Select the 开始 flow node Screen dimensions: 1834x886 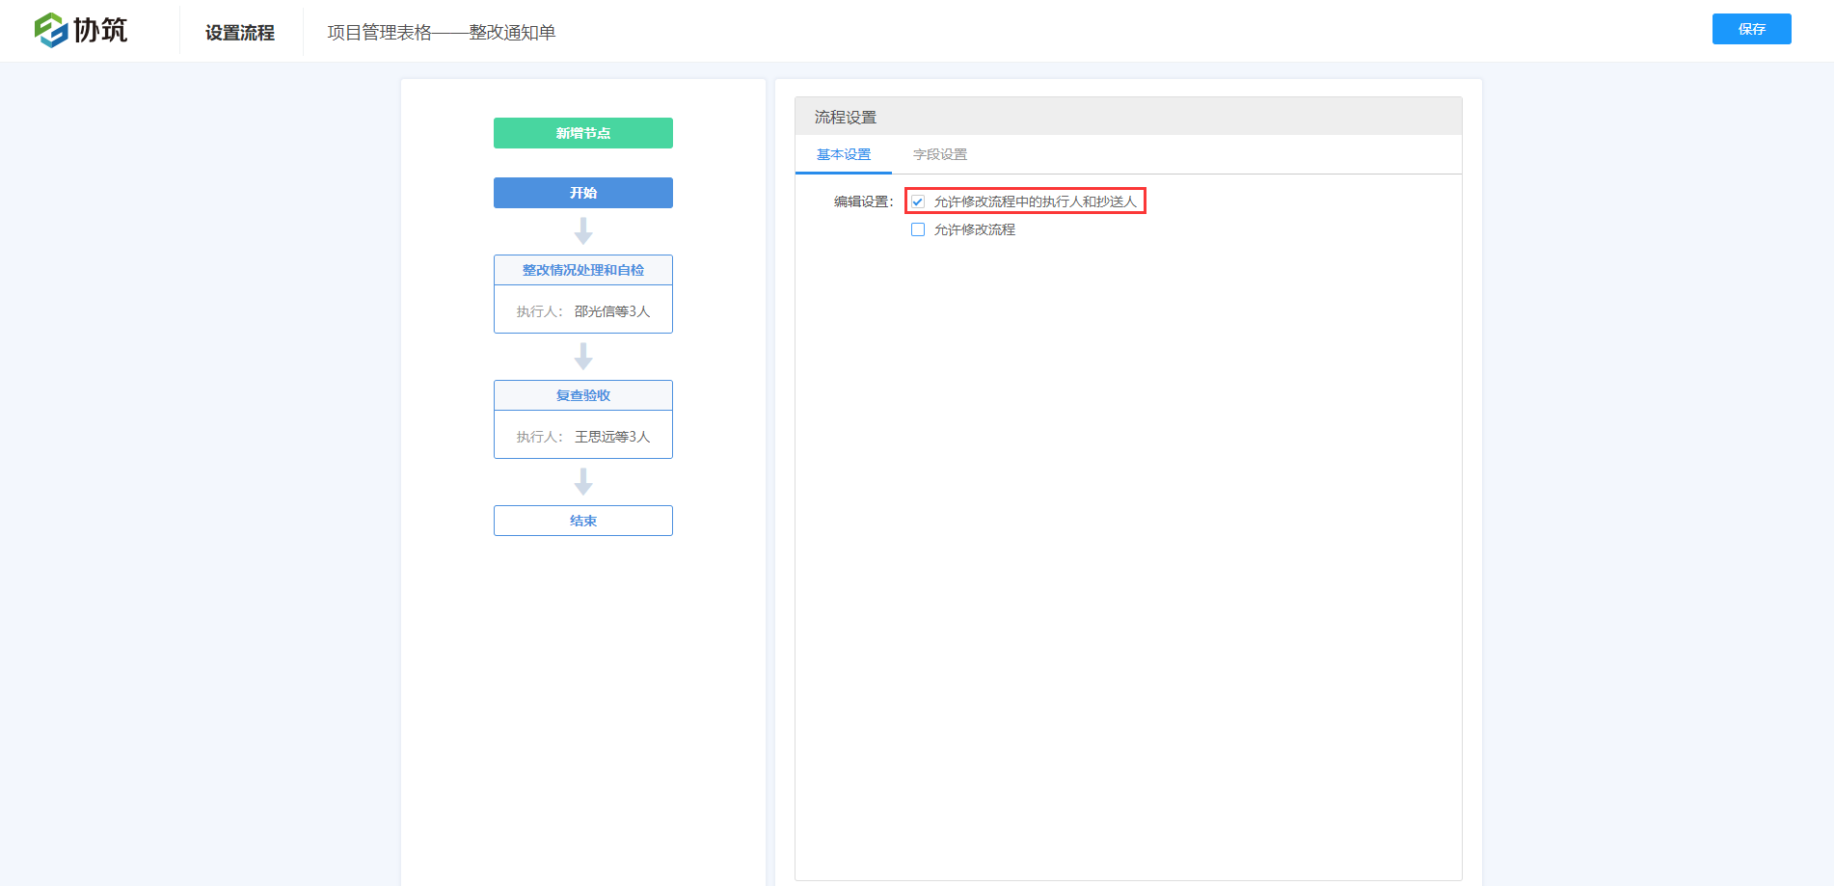(583, 193)
